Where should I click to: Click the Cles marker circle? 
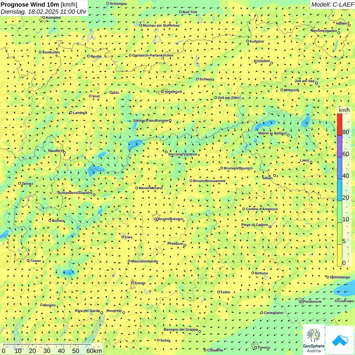(123, 237)
